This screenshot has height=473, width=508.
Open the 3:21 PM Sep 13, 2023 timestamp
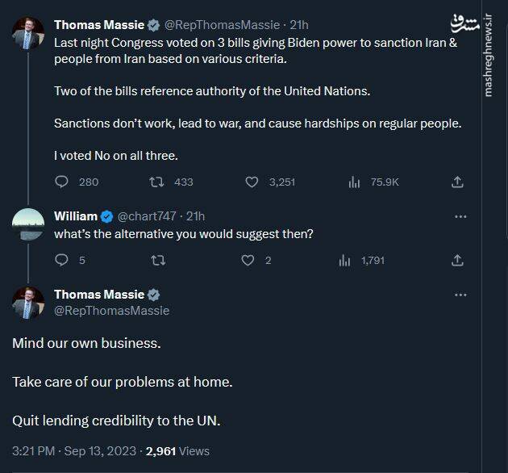click(74, 451)
